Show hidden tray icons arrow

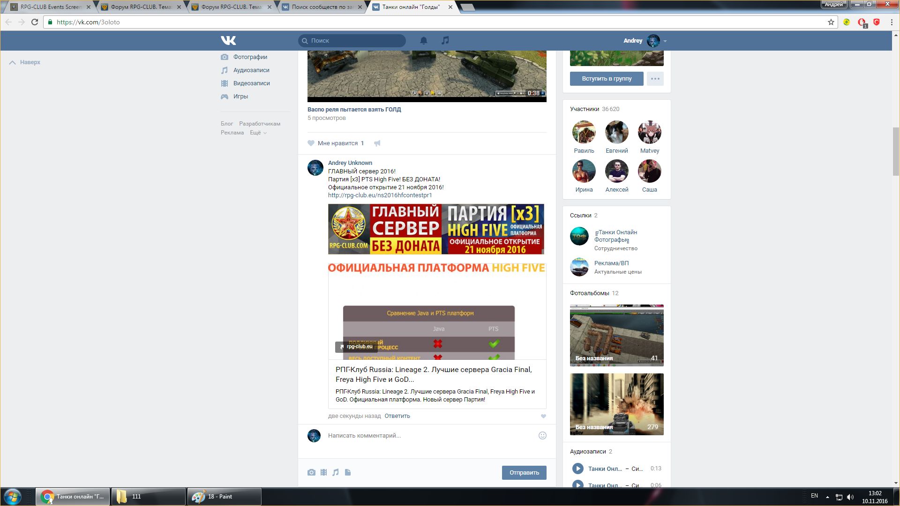827,497
